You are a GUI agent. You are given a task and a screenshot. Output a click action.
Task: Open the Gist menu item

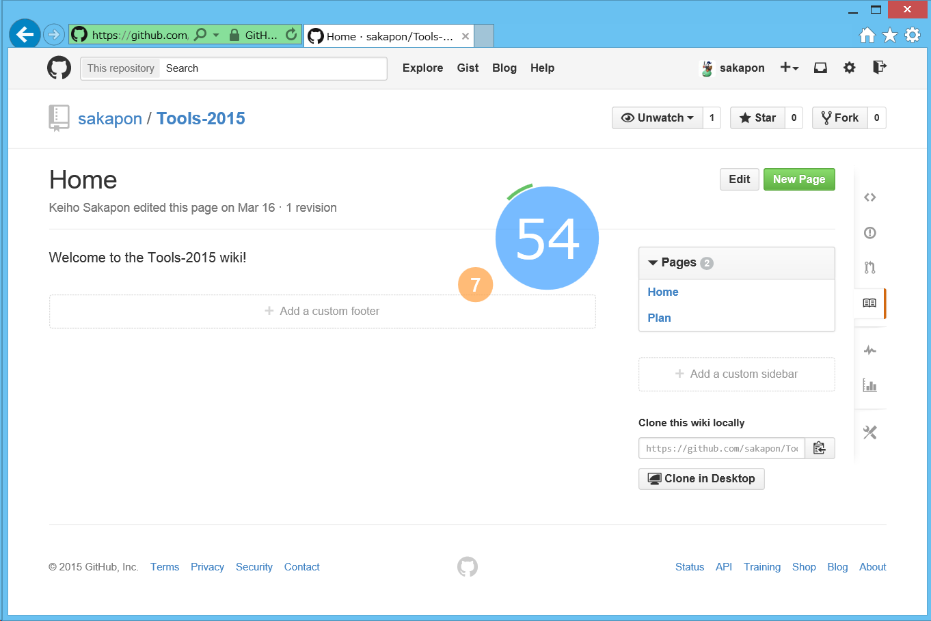point(468,68)
